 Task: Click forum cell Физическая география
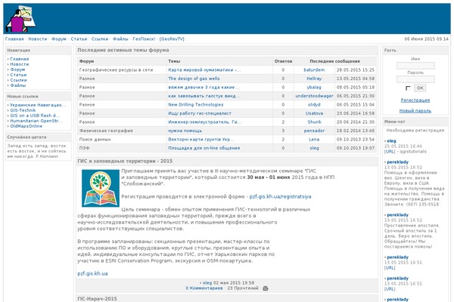click(x=106, y=131)
